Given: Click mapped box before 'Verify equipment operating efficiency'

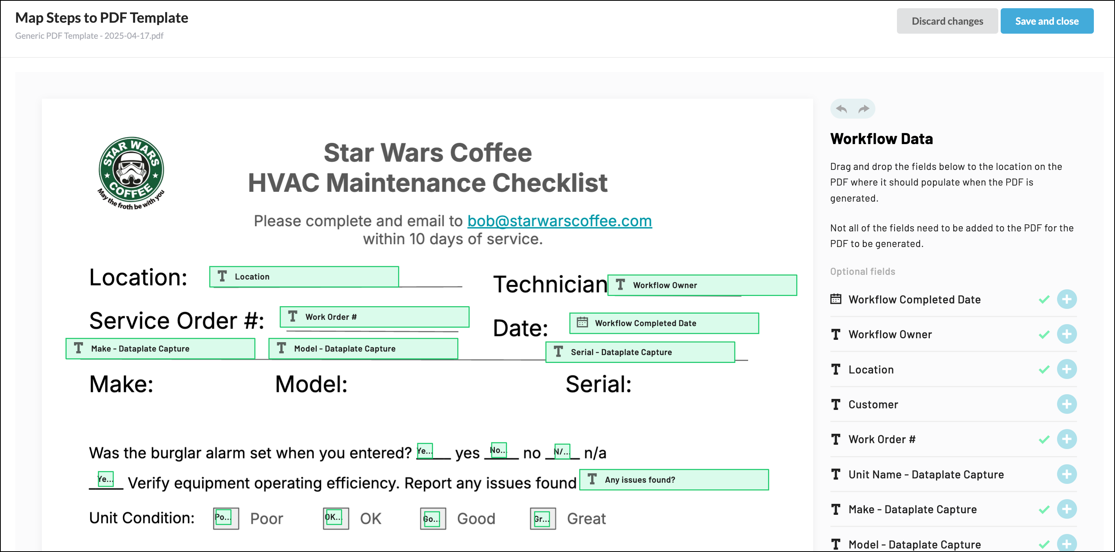Looking at the screenshot, I should tap(106, 479).
